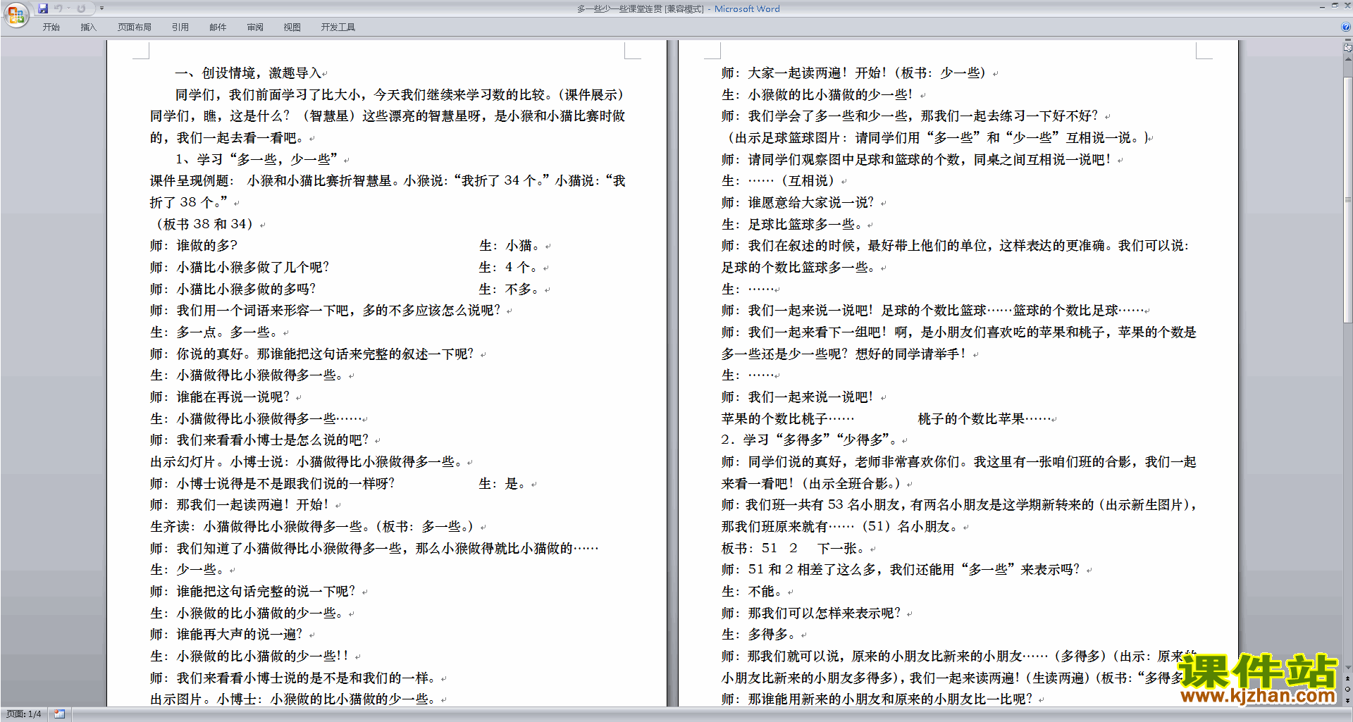Image resolution: width=1353 pixels, height=722 pixels.
Task: Click the next page double-arrow
Action: pos(1348,700)
